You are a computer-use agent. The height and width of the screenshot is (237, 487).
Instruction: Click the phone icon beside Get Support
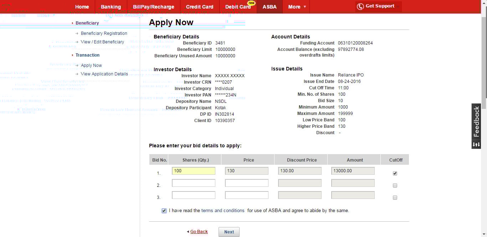click(x=360, y=6)
